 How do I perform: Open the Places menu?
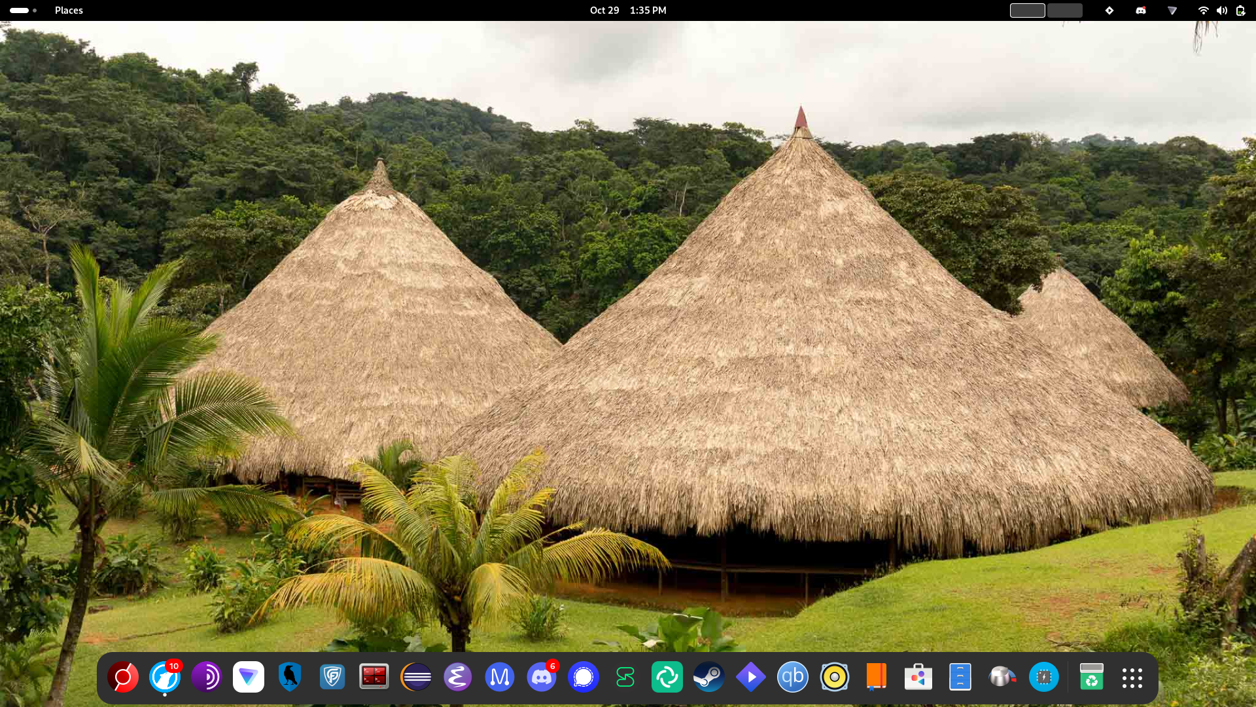coord(69,10)
